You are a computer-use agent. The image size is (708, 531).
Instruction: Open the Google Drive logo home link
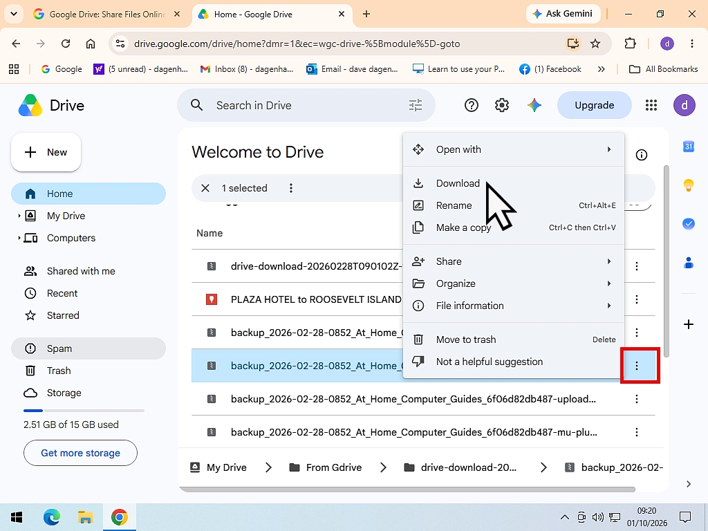(x=51, y=106)
